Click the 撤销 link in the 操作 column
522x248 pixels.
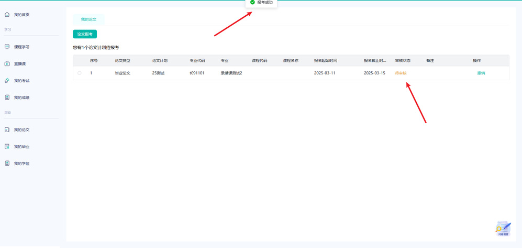(x=481, y=73)
